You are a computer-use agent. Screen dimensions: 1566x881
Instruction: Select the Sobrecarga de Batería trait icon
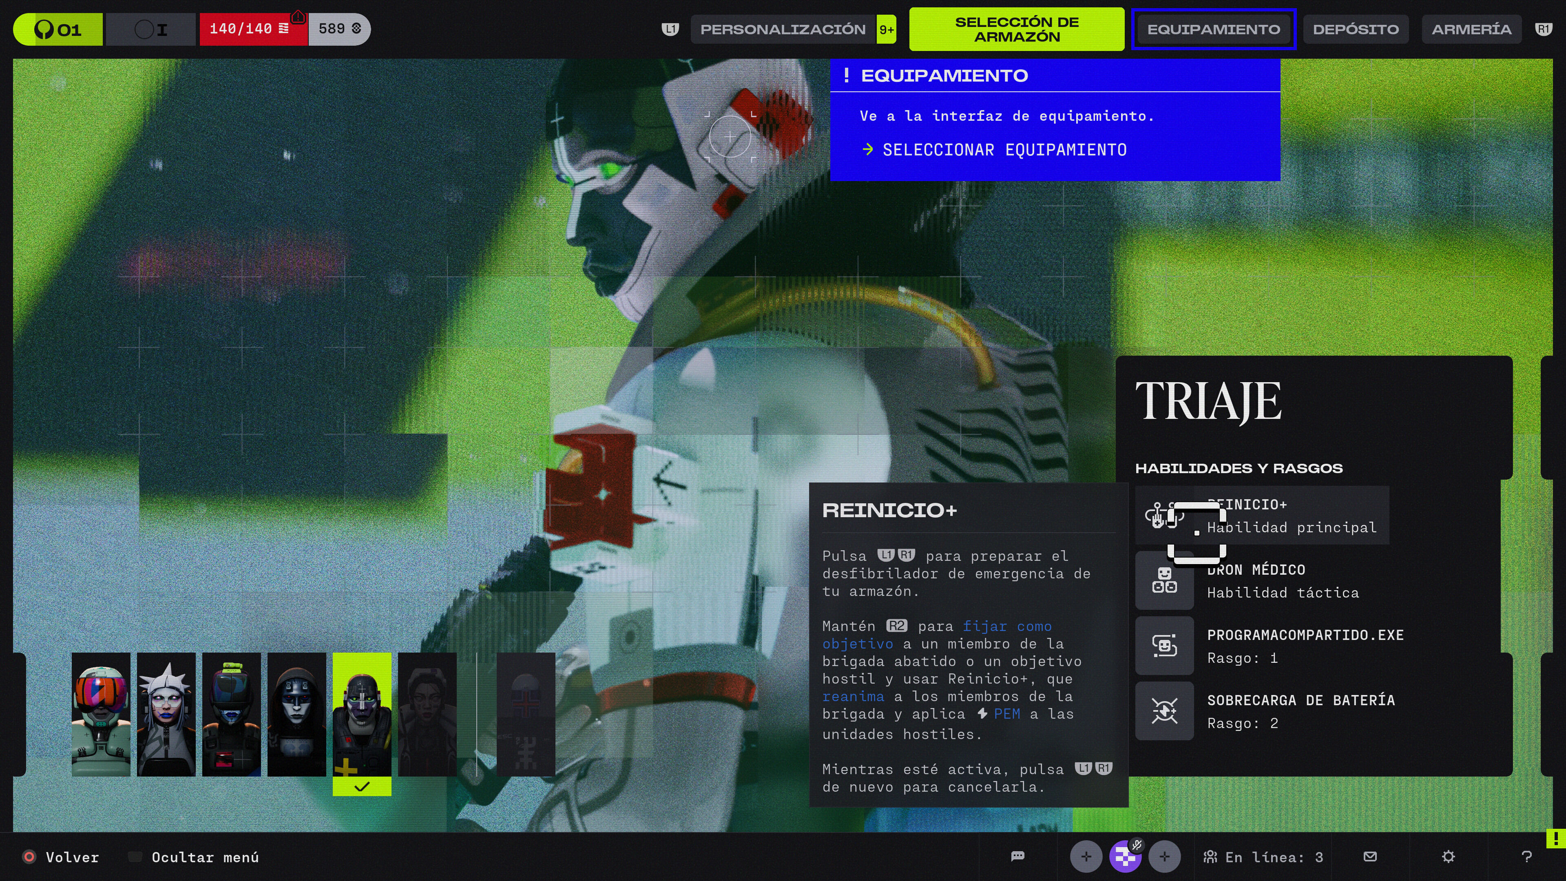(1164, 711)
